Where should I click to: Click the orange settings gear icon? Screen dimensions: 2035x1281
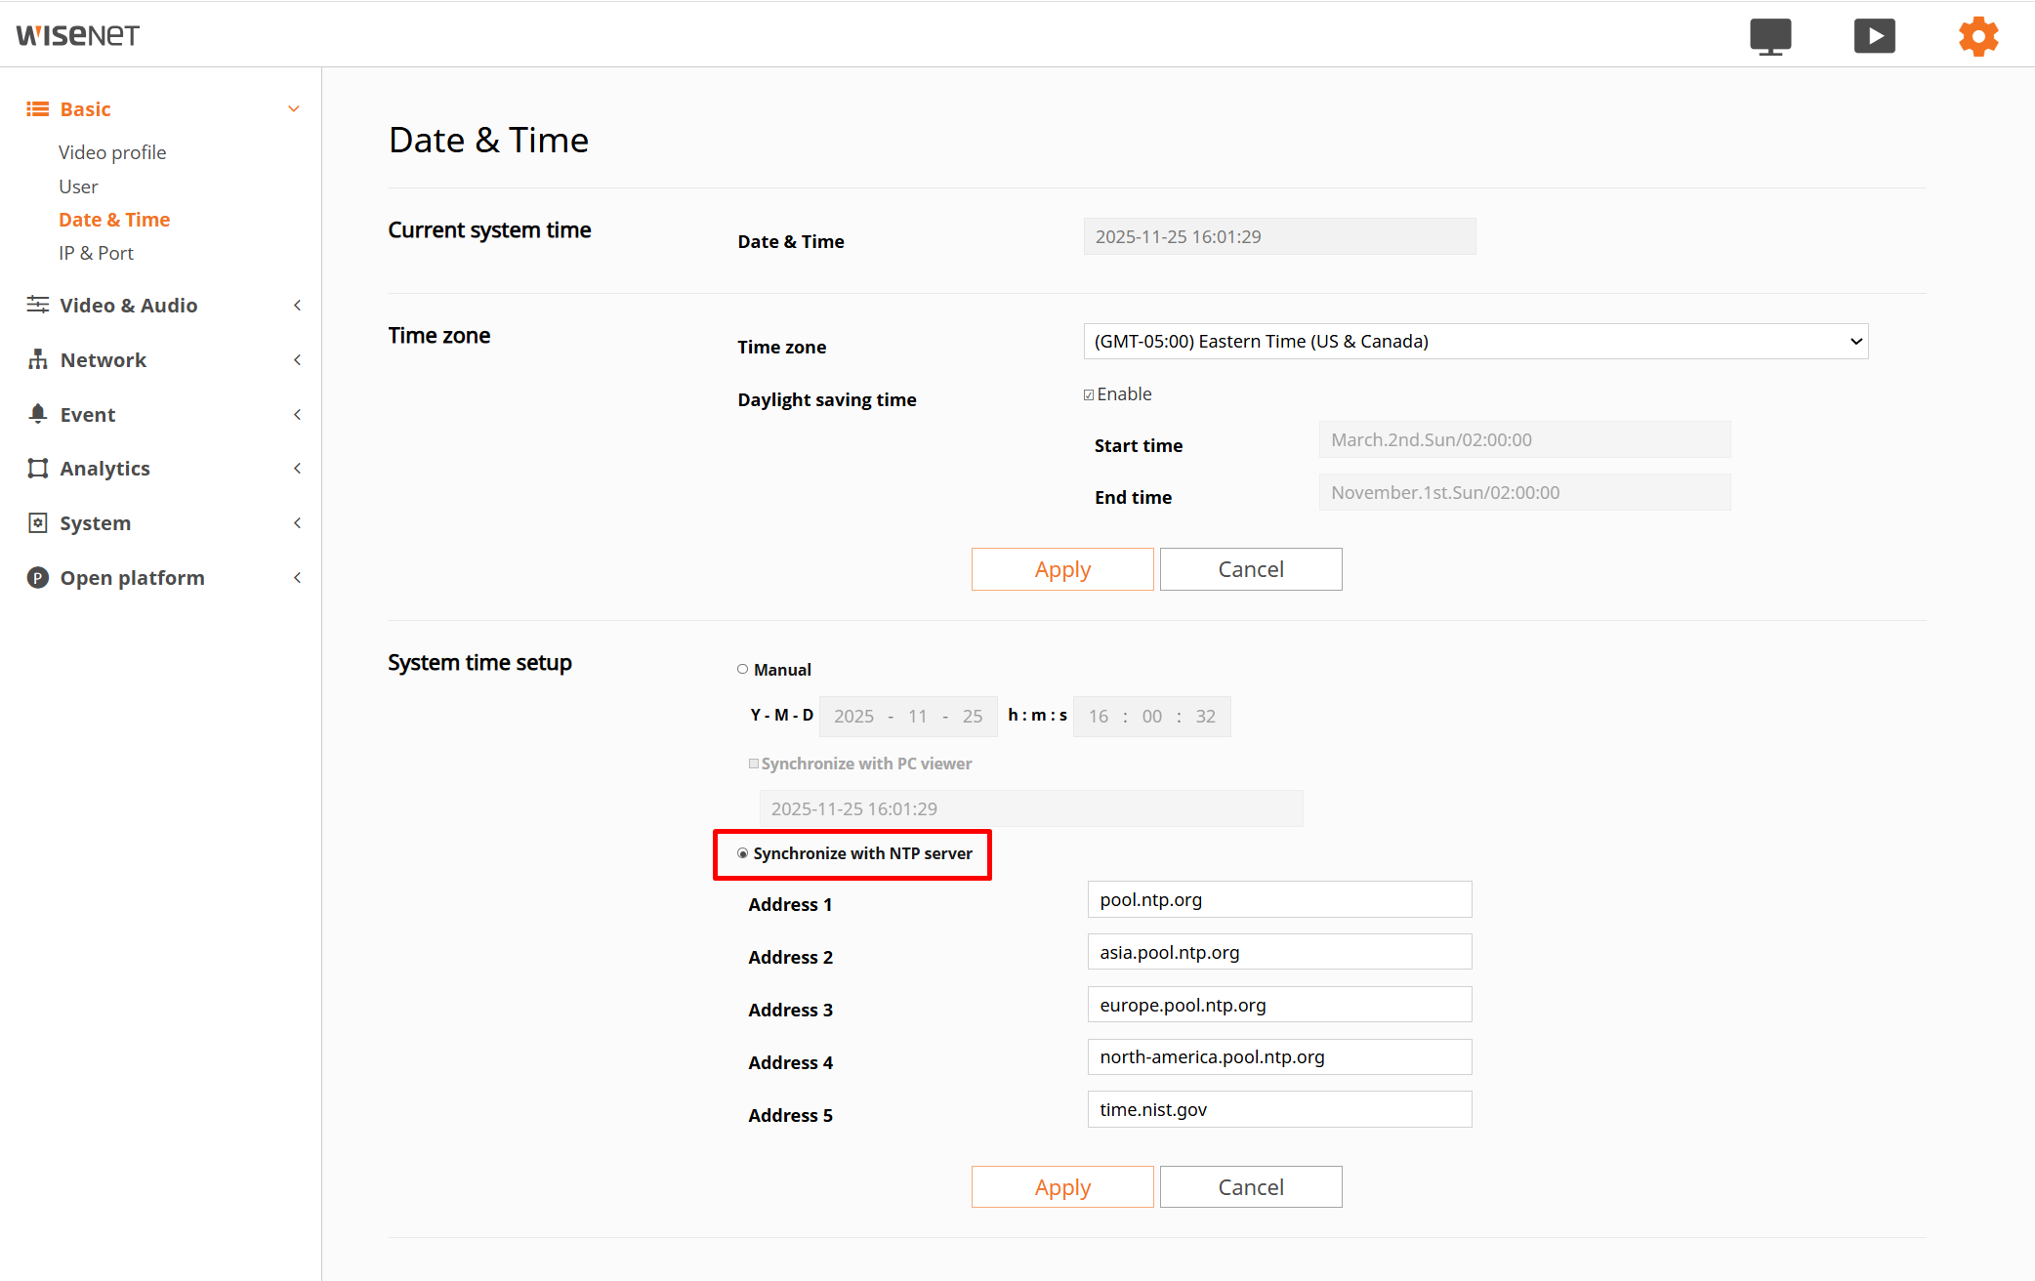pyautogui.click(x=1978, y=36)
